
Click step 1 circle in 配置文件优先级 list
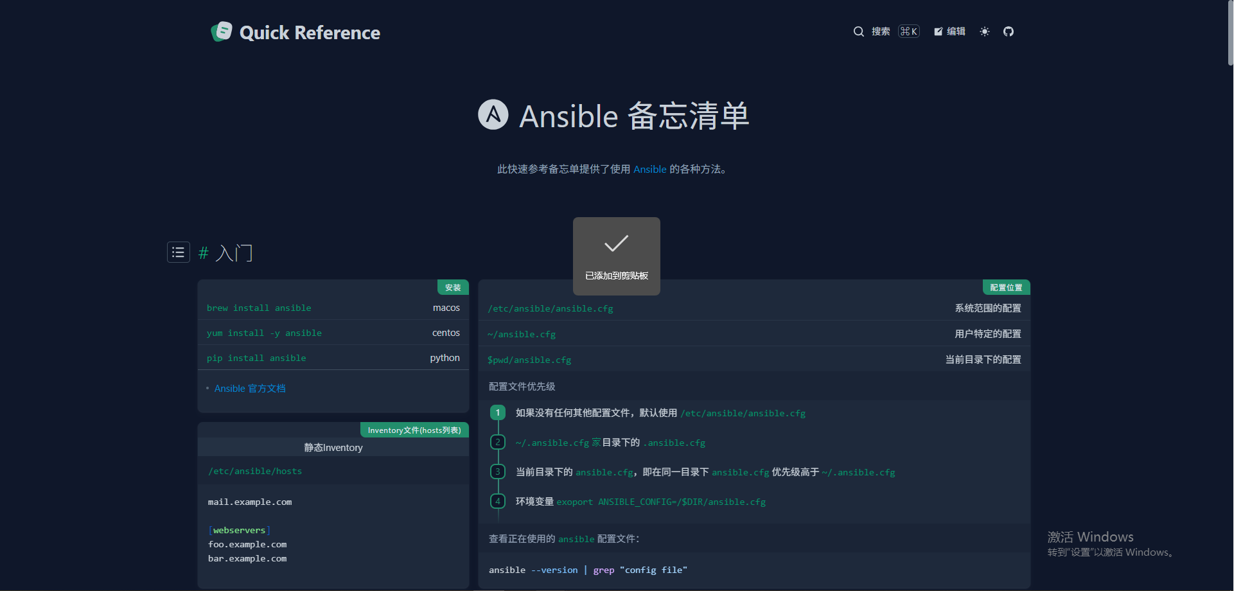pyautogui.click(x=498, y=413)
